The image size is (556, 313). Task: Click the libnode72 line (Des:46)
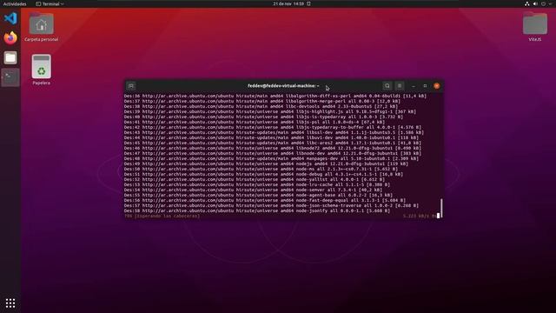(273, 148)
